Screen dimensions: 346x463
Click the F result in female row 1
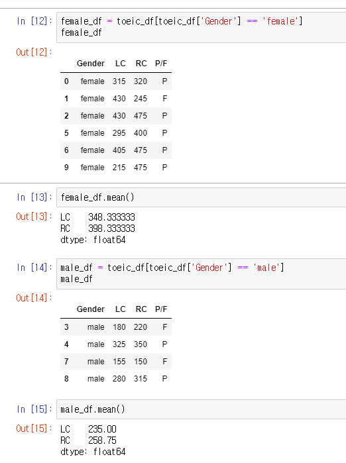click(165, 99)
